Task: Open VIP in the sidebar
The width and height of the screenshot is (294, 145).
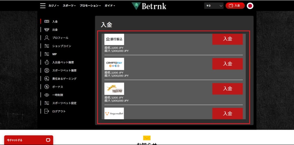Action: pos(54,54)
